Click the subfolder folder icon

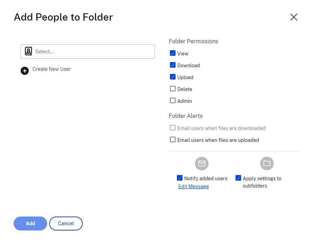(x=267, y=164)
